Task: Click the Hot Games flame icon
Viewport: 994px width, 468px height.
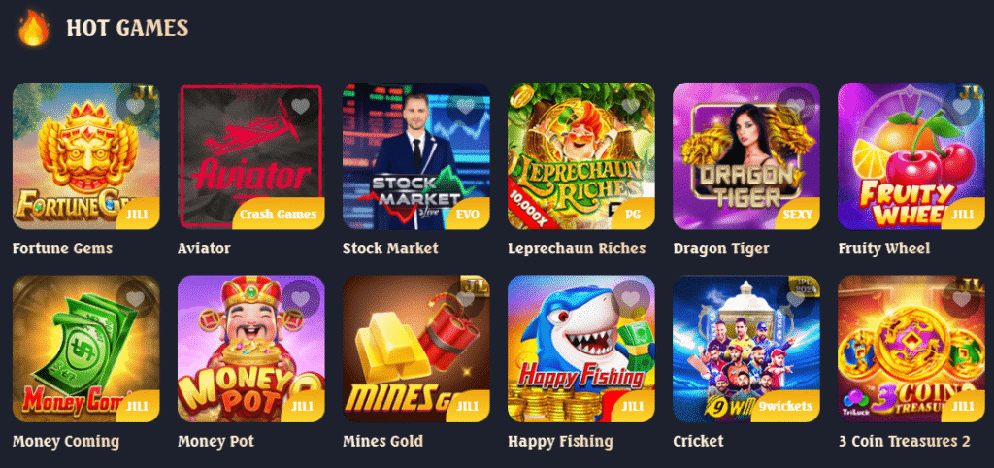Action: coord(34,28)
